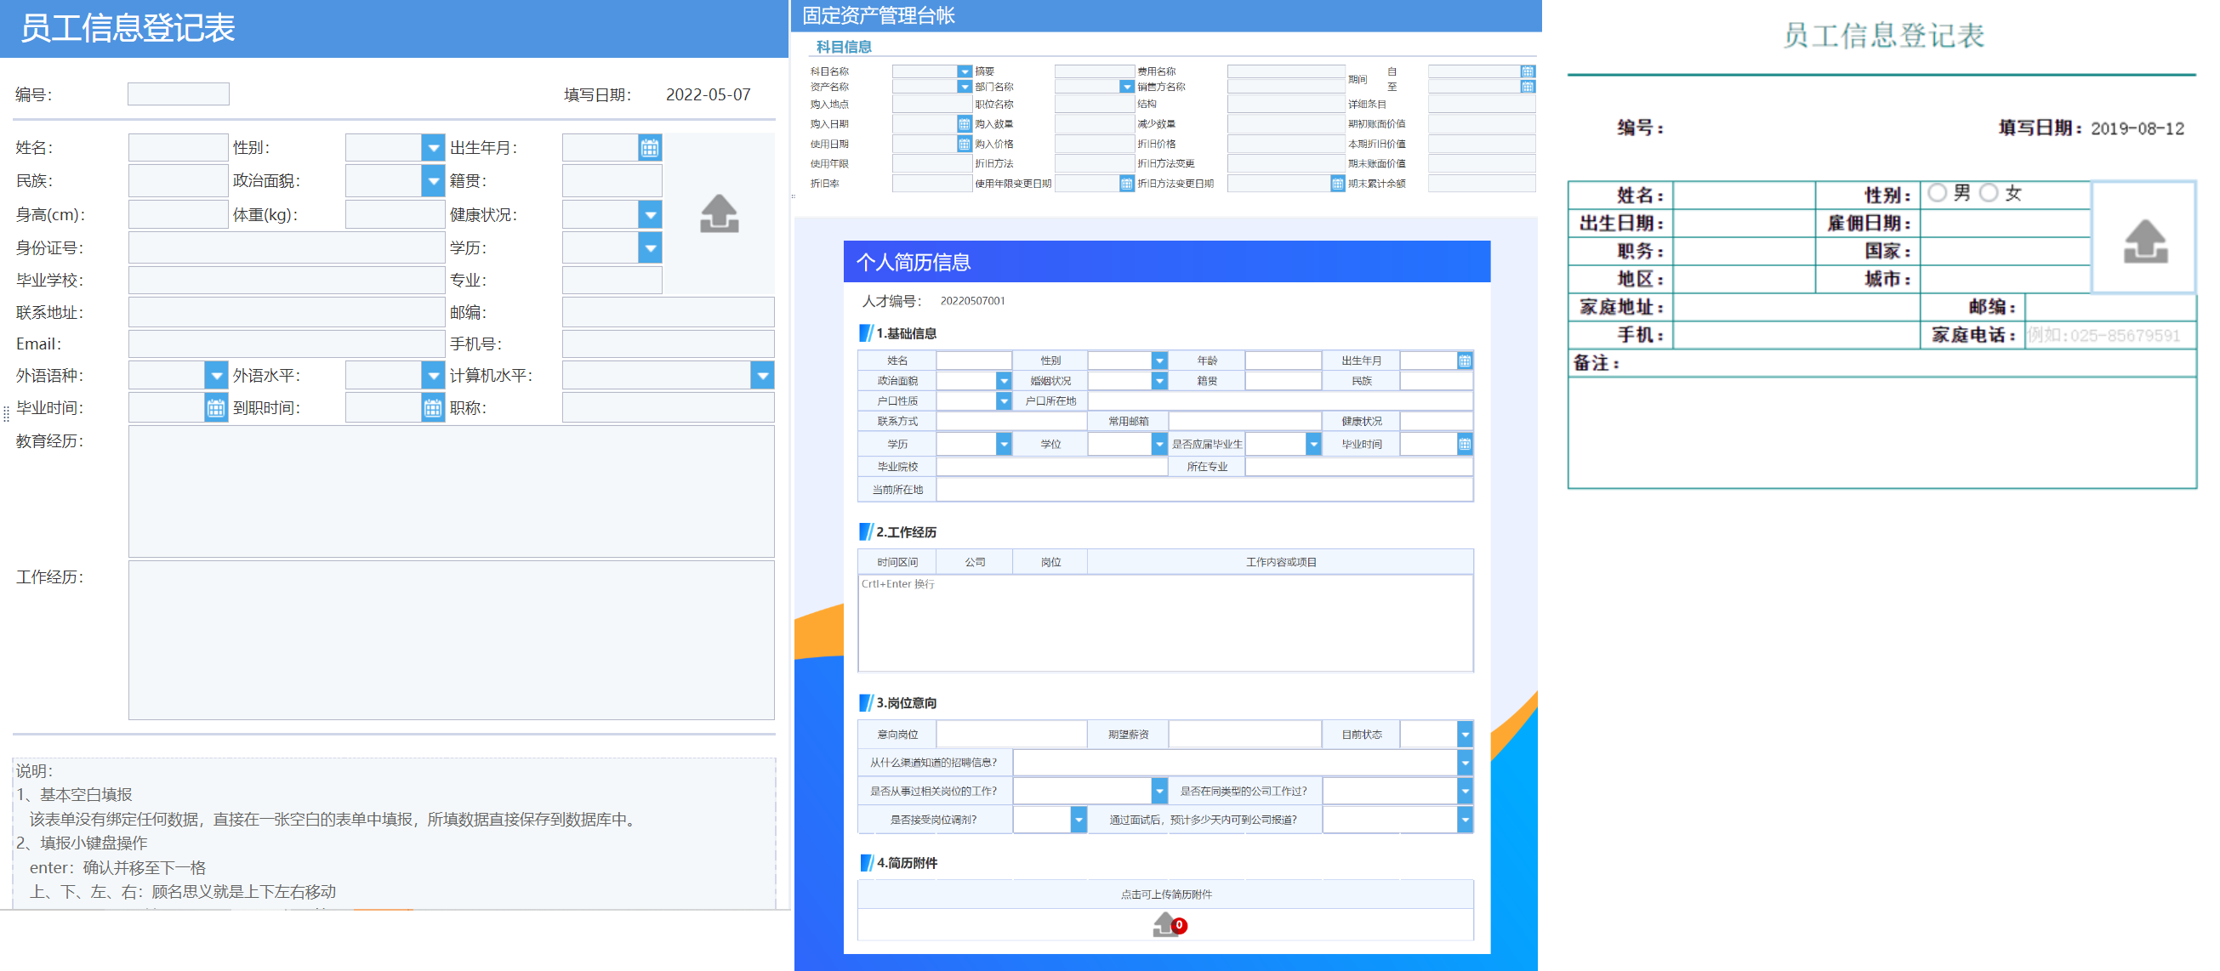Click 科目信息 section header
This screenshot has width=2220, height=971.
tap(844, 47)
